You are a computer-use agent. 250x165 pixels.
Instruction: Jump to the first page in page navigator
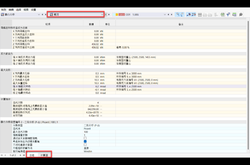[x=2, y=155]
